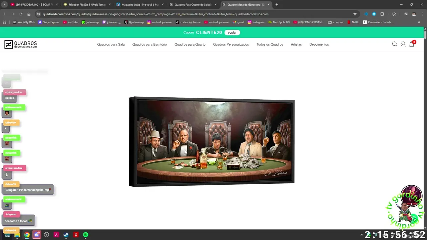427x240 pixels.
Task: Go to the Depoimentos page
Action: point(319,44)
